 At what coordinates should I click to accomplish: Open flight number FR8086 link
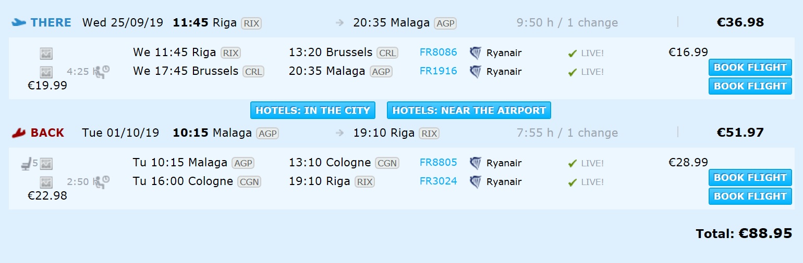tap(438, 52)
